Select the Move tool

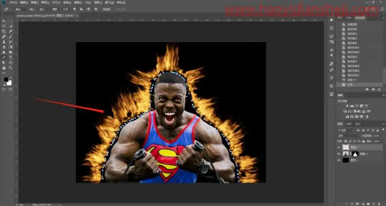tap(4, 21)
